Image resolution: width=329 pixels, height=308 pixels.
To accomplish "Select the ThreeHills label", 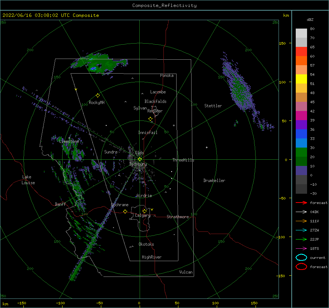I will click(183, 160).
